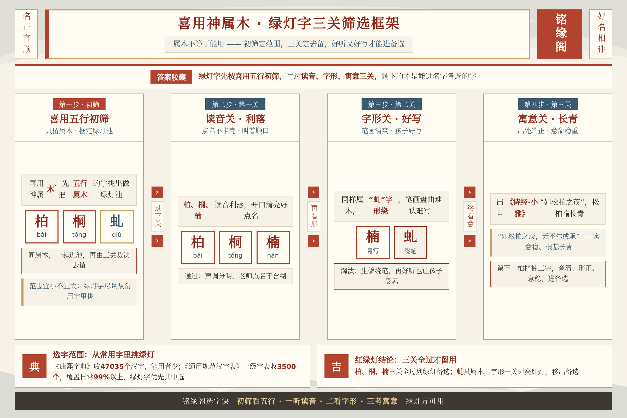Click the 第一步 · 初筛 tag

(79, 104)
